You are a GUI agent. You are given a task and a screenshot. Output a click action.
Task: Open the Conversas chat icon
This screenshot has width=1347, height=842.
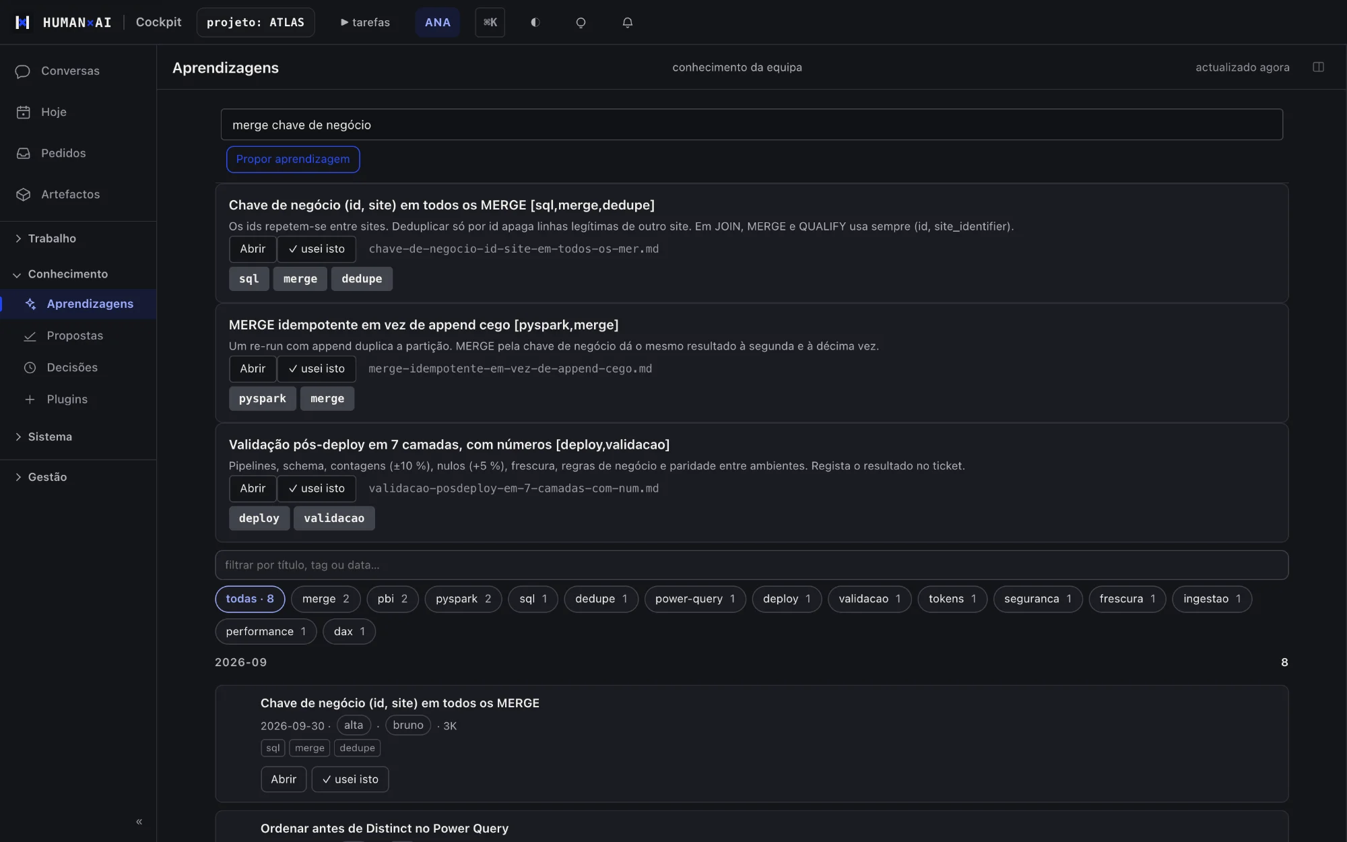23,71
